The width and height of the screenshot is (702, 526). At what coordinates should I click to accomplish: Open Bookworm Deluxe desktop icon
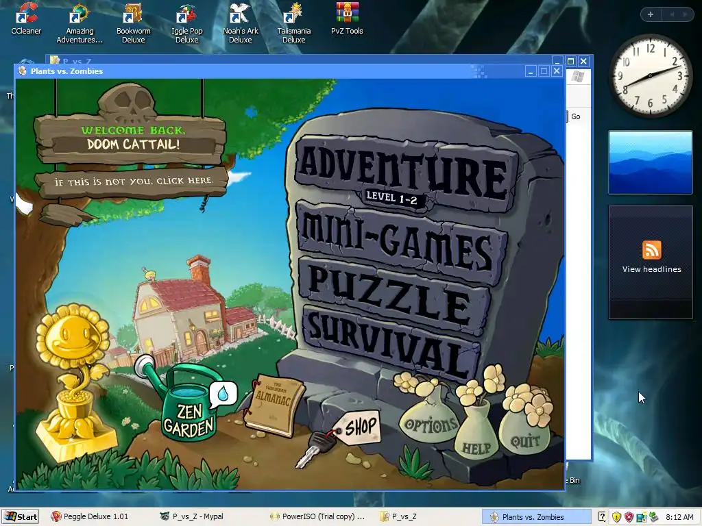[x=134, y=23]
